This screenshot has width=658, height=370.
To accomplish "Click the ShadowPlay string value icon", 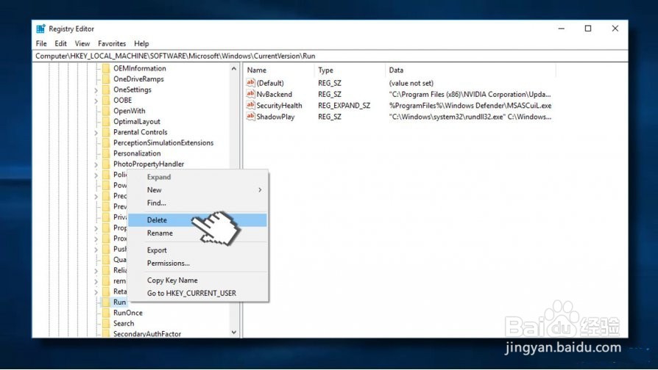I will pyautogui.click(x=250, y=117).
